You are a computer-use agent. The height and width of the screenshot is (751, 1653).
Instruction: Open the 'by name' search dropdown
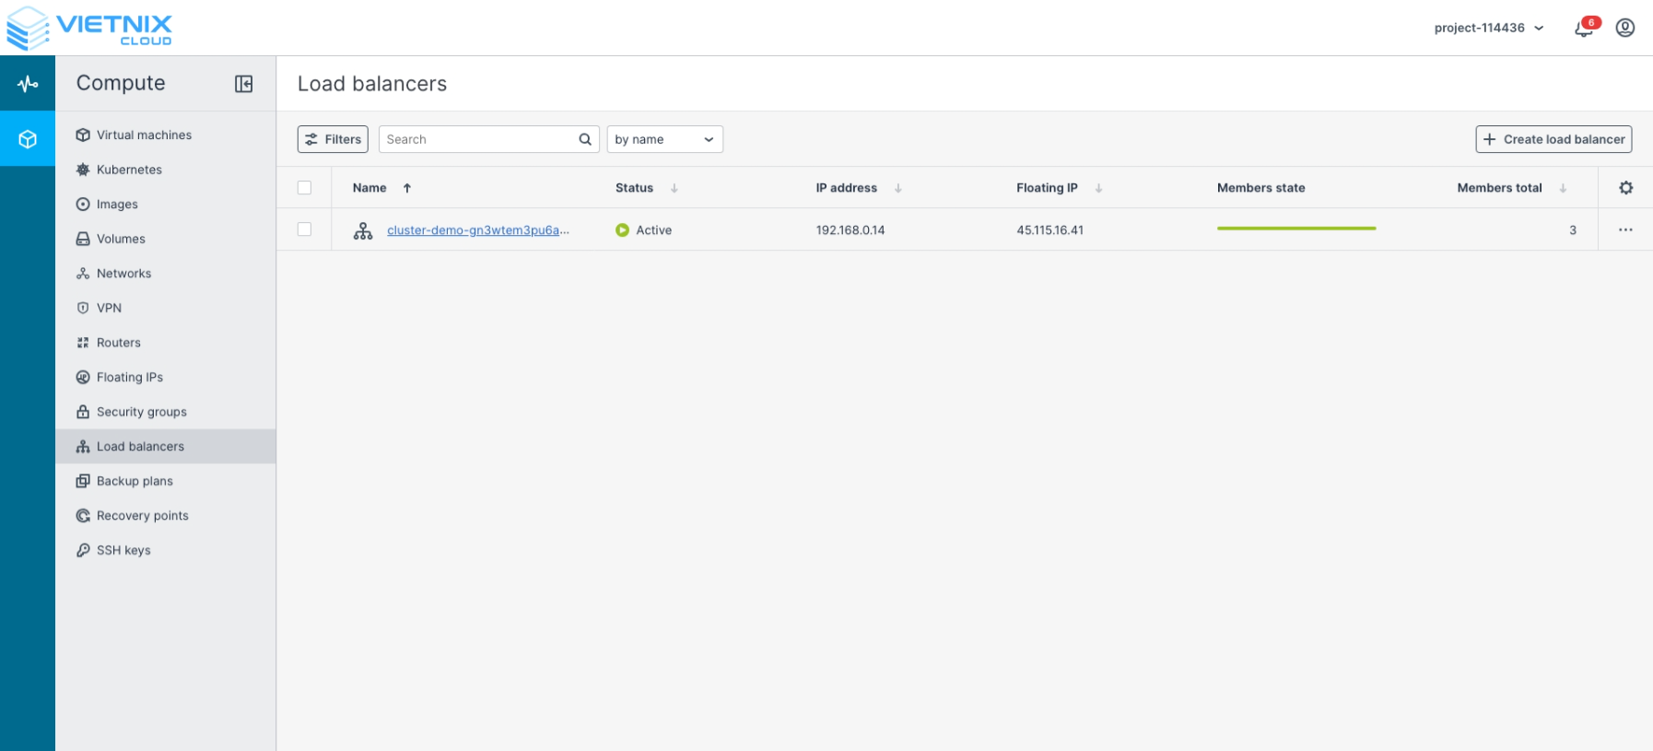pyautogui.click(x=664, y=139)
